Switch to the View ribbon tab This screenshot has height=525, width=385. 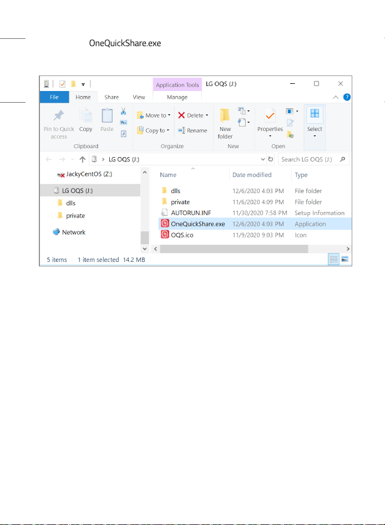[139, 97]
